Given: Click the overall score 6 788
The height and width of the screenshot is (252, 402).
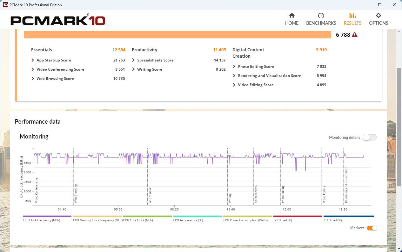Looking at the screenshot, I should tap(343, 35).
